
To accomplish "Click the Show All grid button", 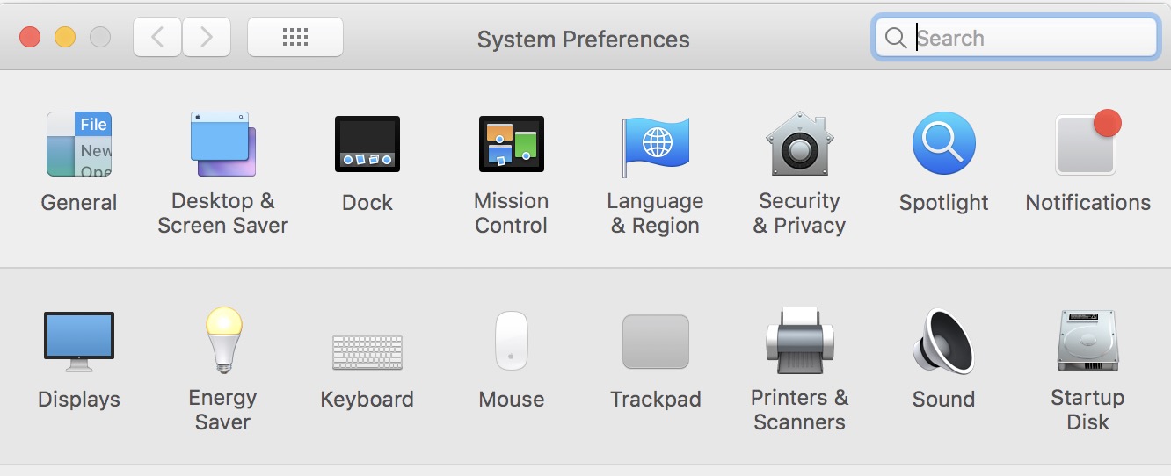I will (x=295, y=37).
